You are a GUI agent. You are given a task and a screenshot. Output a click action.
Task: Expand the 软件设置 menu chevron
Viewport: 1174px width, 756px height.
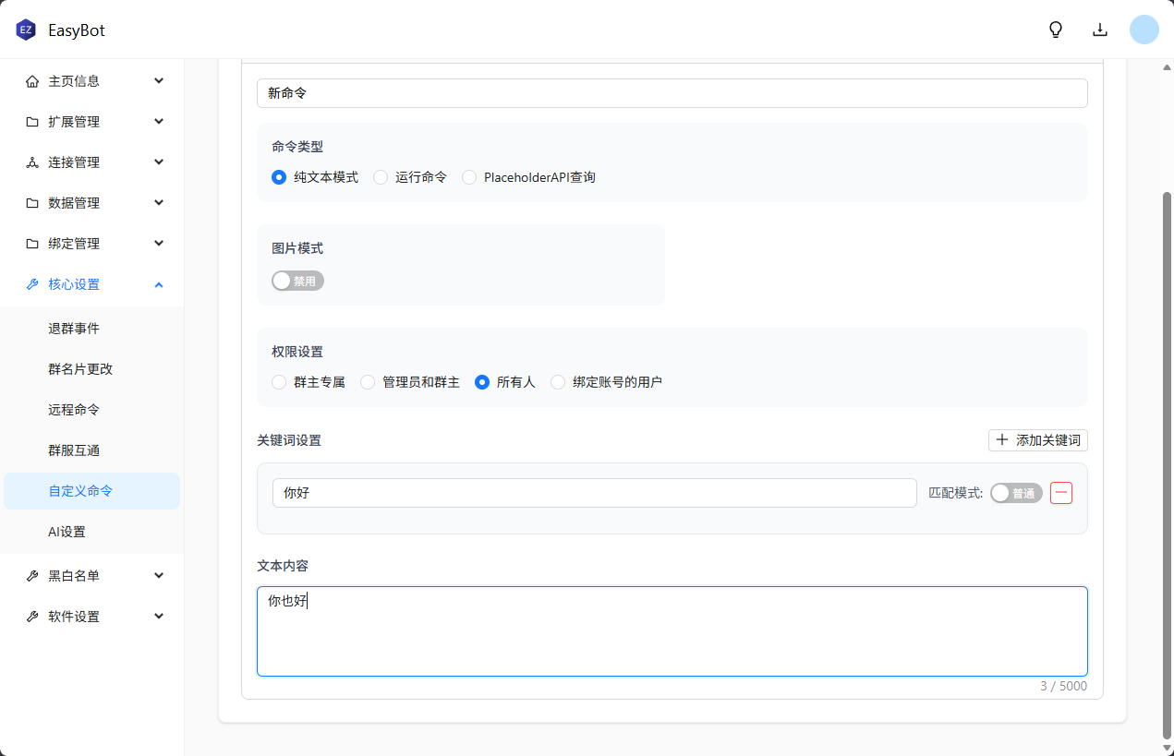click(159, 617)
